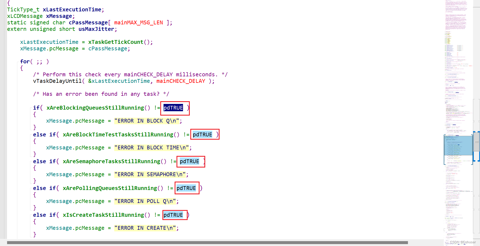Viewport: 480px width, 246px height.
Task: Click xIsCreateTaskStillRunning function name
Action: 103,215
